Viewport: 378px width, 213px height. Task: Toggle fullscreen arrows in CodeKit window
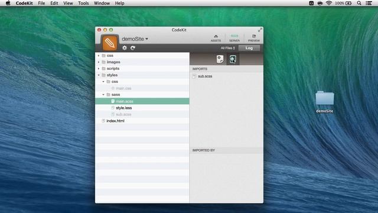pos(260,30)
